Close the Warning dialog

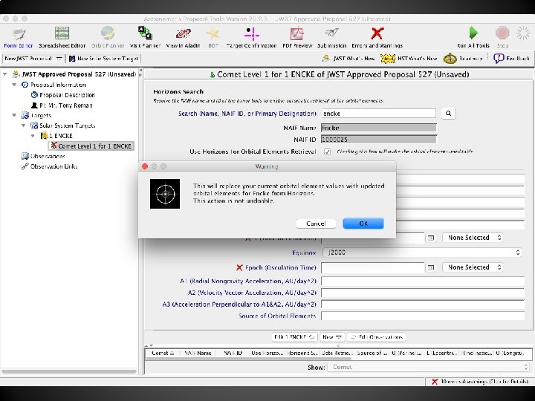145,166
